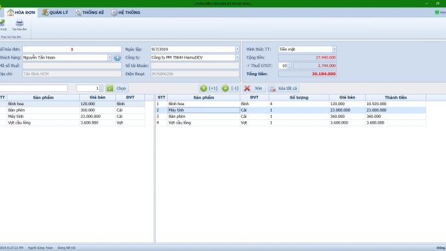Click the Xóa button
This screenshot has width=446, height=251.
click(x=254, y=89)
